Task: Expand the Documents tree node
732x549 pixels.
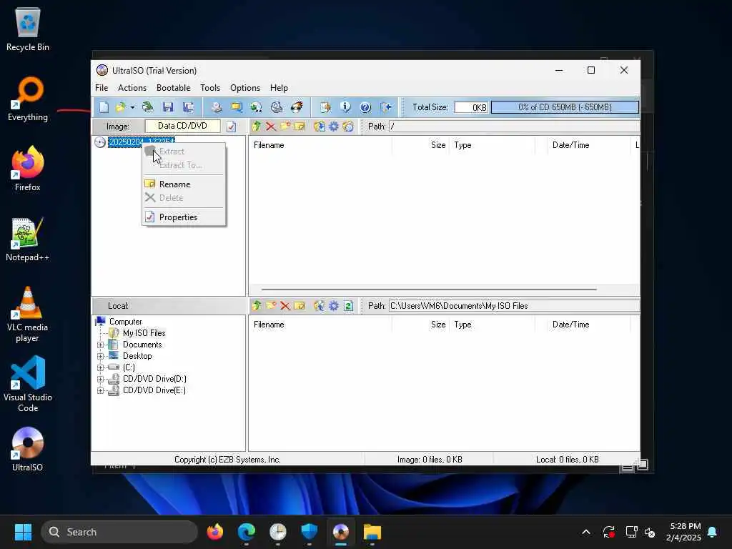Action: (x=100, y=345)
